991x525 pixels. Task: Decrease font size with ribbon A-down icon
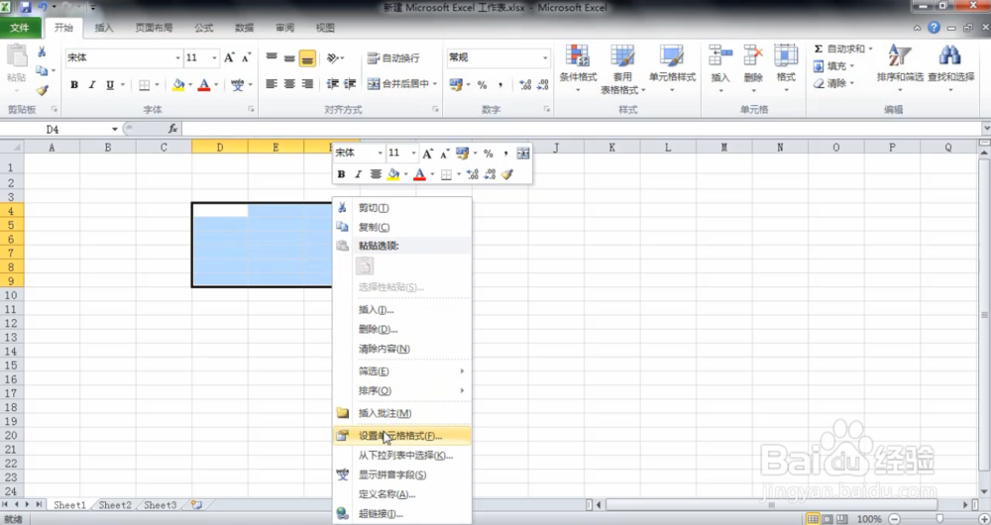pyautogui.click(x=246, y=57)
